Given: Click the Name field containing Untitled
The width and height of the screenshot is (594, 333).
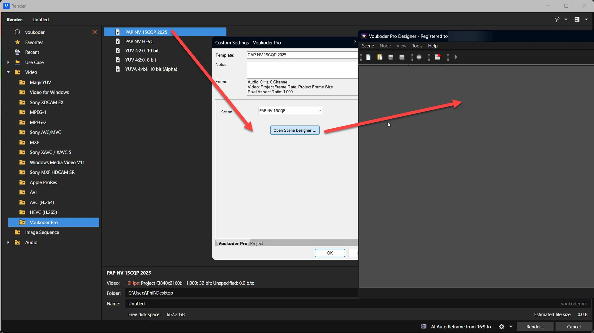Looking at the screenshot, I should [247, 304].
